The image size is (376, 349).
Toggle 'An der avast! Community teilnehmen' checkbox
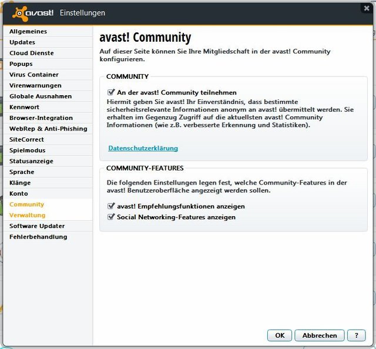111,92
